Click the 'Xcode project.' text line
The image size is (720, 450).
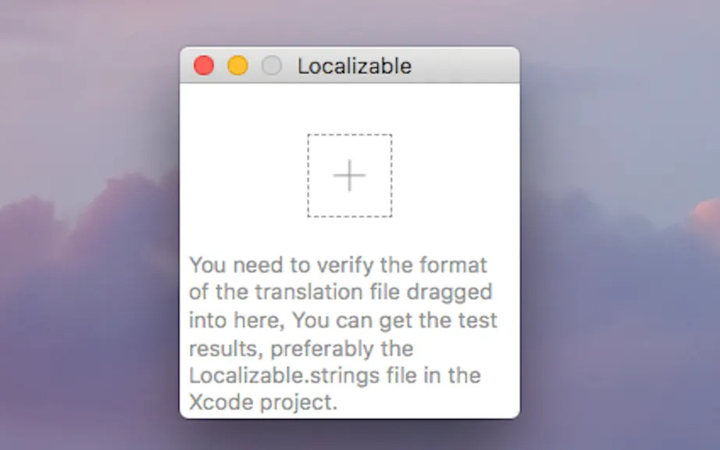(263, 402)
